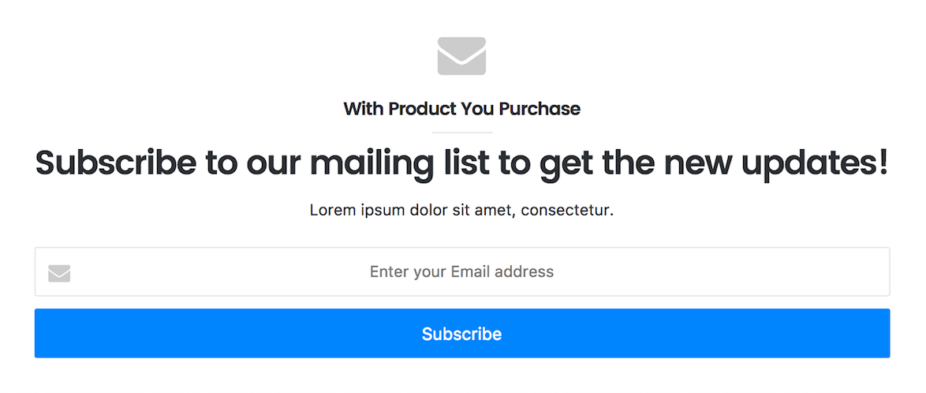Click empty right end of email field
Screen dimensions: 926x393
[x=827, y=271]
